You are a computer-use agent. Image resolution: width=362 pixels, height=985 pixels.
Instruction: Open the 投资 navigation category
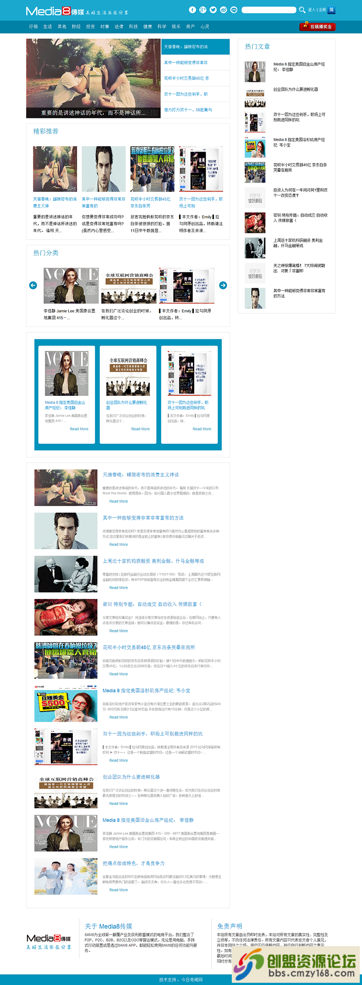[x=90, y=27]
